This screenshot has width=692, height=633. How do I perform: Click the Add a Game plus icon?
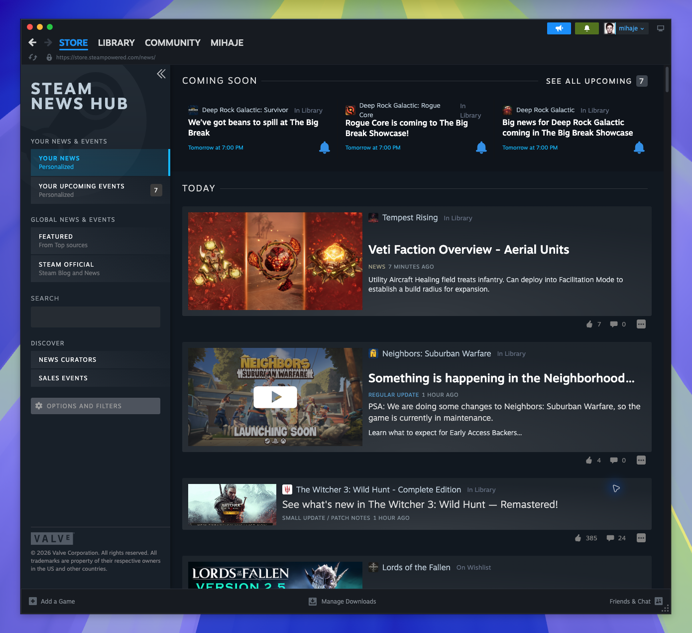click(x=33, y=601)
